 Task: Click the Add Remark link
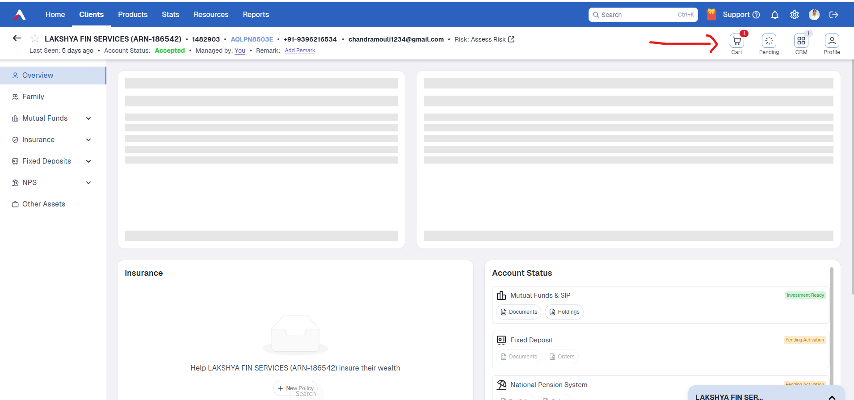point(300,51)
